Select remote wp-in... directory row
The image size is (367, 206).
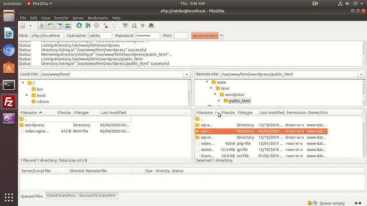(261, 137)
